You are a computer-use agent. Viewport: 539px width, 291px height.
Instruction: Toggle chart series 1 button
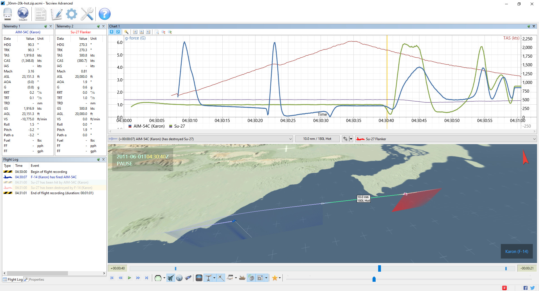pyautogui.click(x=111, y=32)
